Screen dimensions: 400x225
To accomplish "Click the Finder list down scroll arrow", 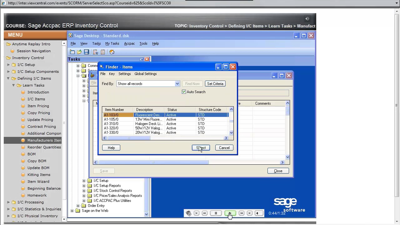I will [x=231, y=132].
